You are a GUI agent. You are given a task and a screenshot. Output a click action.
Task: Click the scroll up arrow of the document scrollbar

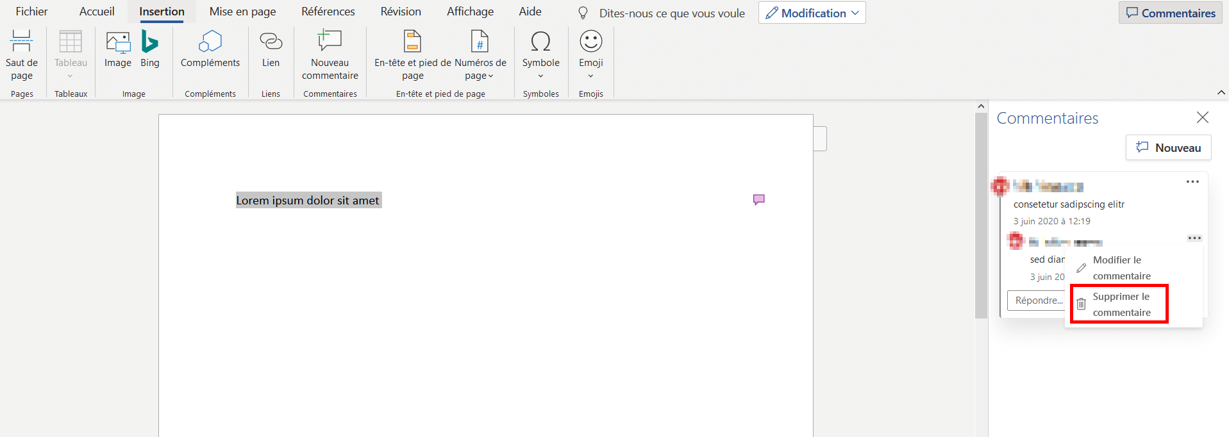[981, 106]
